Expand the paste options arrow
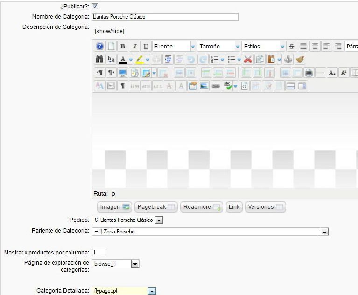Image resolution: width=358 pixels, height=295 pixels. pyautogui.click(x=279, y=60)
